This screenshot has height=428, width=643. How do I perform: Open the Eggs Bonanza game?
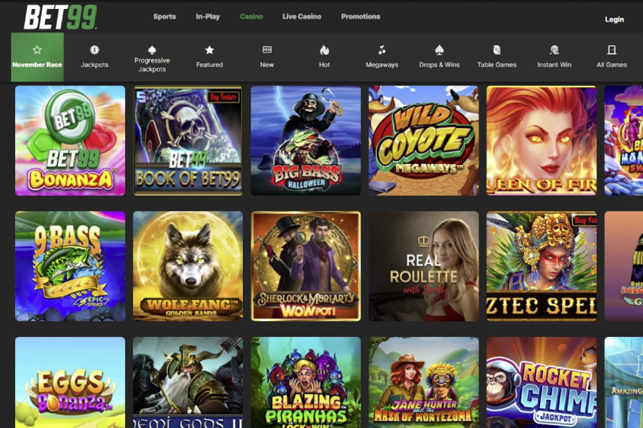pyautogui.click(x=70, y=382)
